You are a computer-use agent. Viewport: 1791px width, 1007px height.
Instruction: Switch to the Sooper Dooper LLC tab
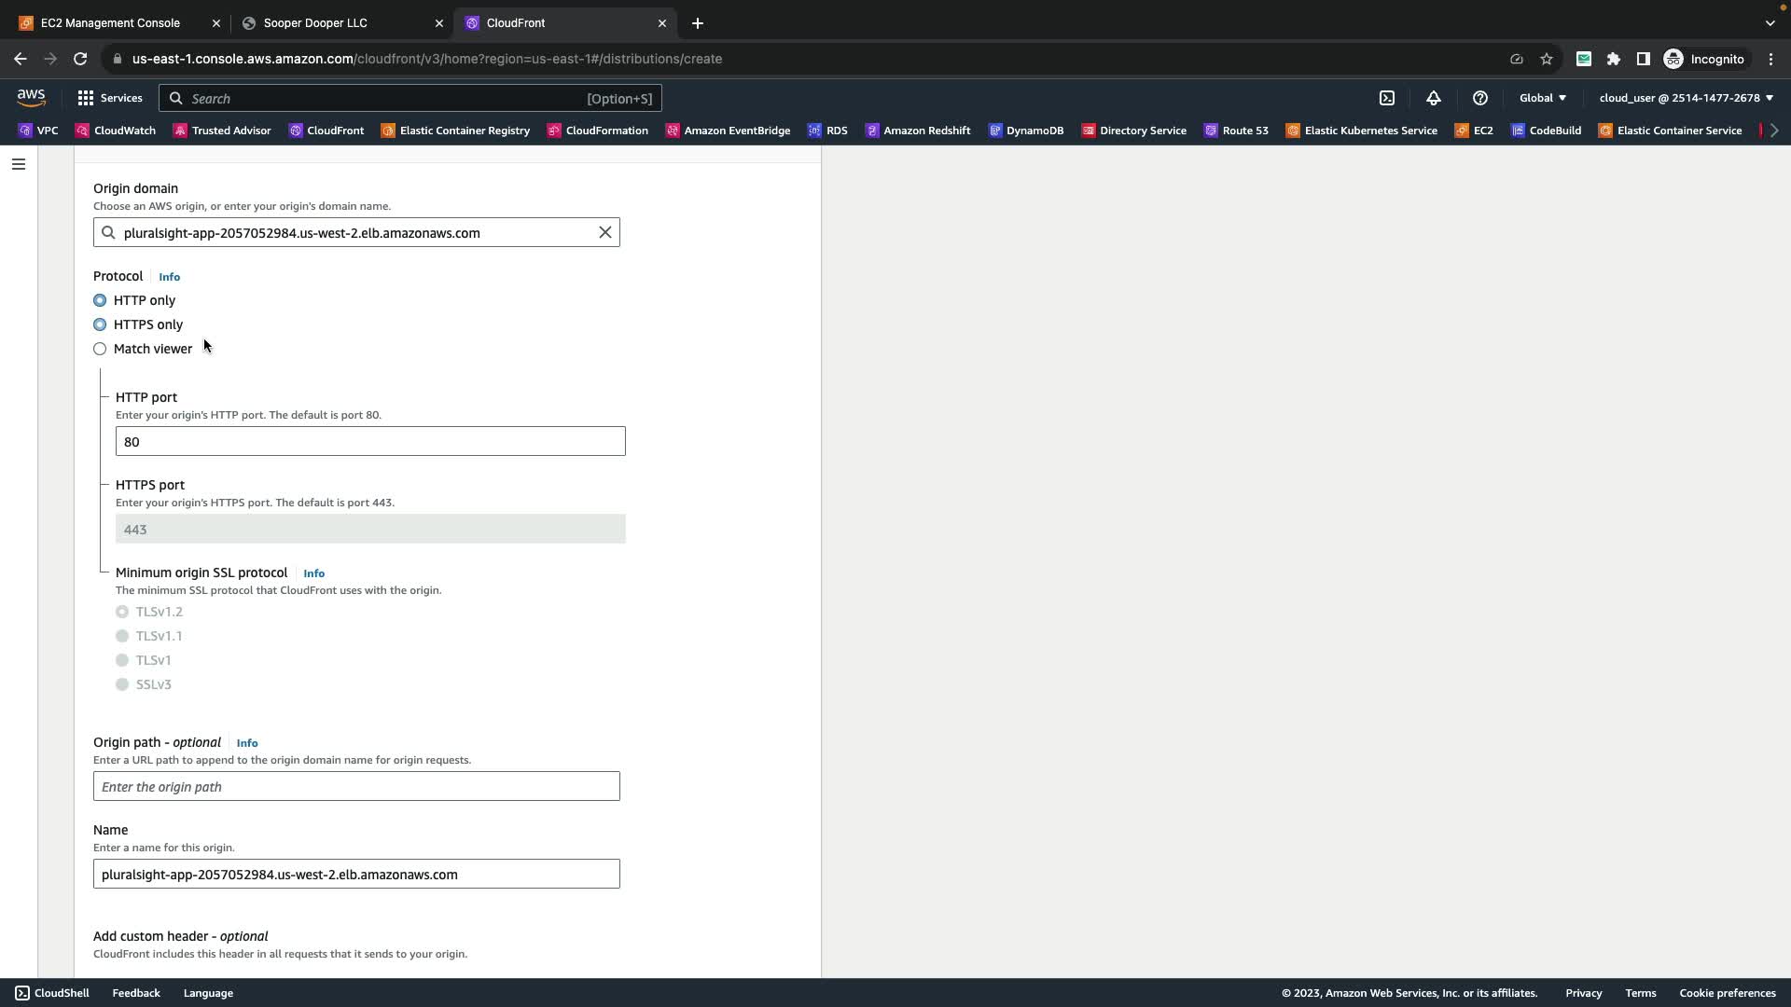[315, 22]
